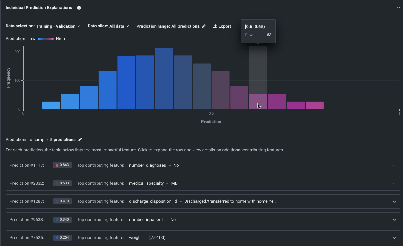Expand Prediction #9638 row chevron
This screenshot has height=246, width=403.
(x=394, y=220)
